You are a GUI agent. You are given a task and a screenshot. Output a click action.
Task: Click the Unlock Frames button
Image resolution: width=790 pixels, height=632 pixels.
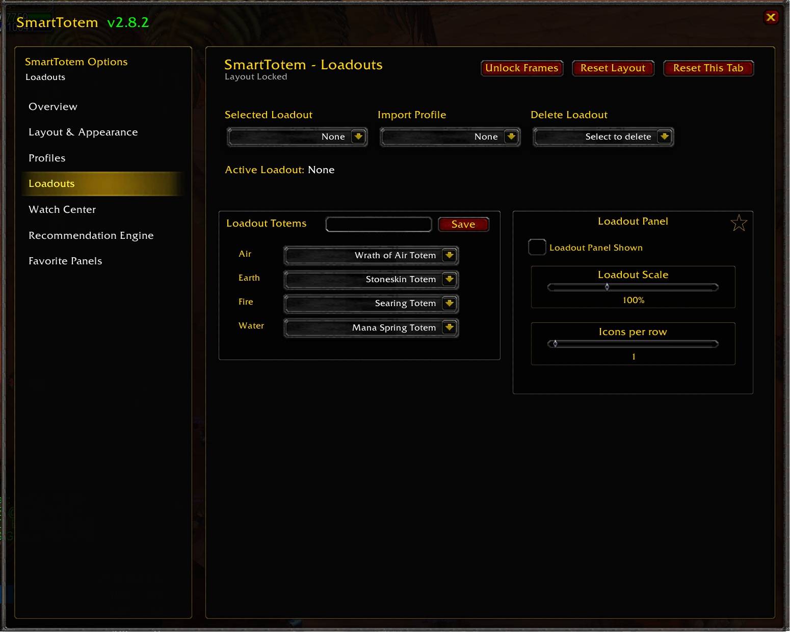[x=522, y=68]
